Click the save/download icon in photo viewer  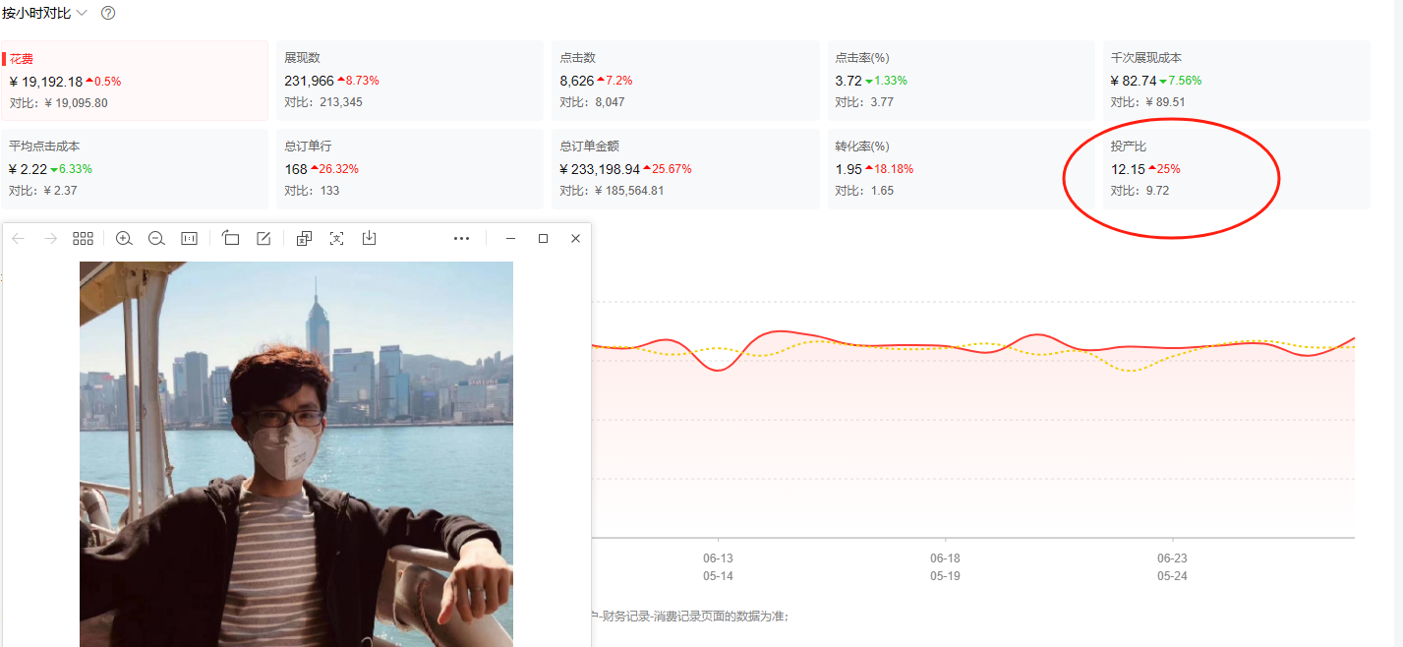click(370, 238)
